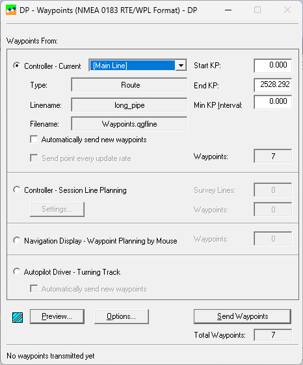Open the Main Line dropdown arrow
Viewport: 303px width, 365px height.
pos(181,66)
